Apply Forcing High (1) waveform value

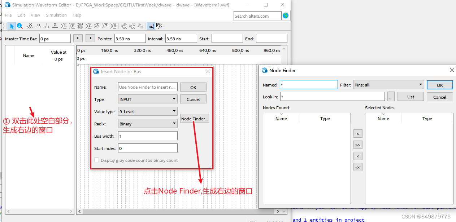coord(47,26)
